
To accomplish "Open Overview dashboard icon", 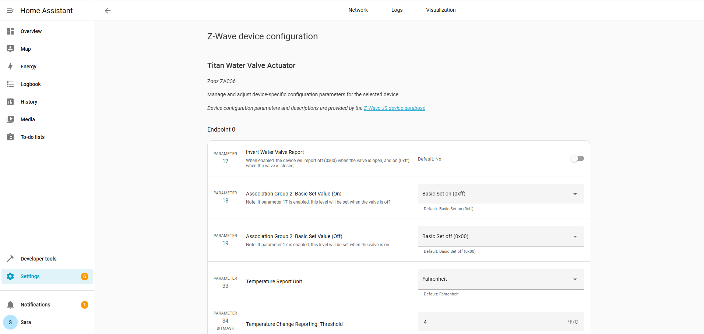I will point(10,31).
